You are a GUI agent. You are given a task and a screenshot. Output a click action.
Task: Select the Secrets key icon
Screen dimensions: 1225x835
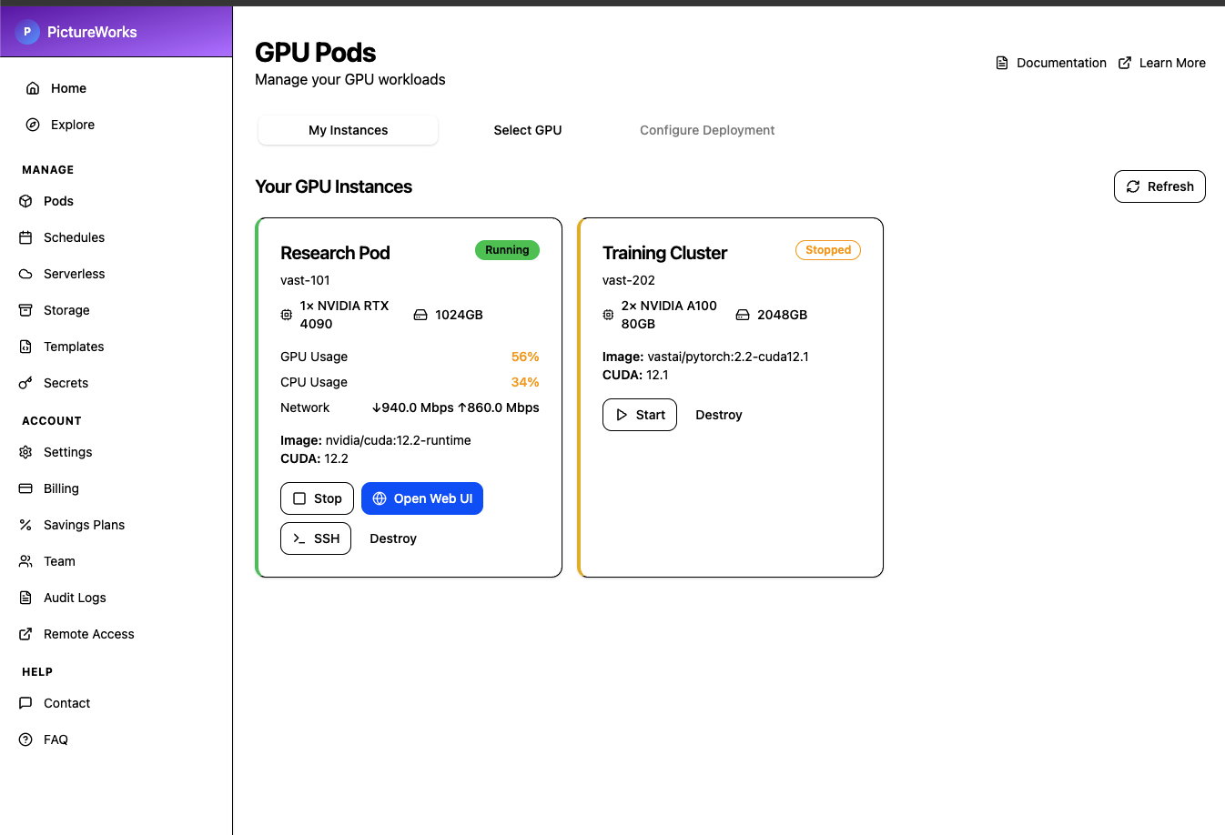click(x=25, y=383)
